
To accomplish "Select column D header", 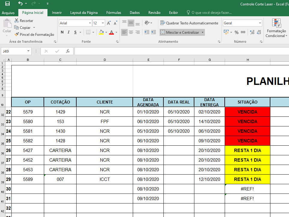I will 105,60.
